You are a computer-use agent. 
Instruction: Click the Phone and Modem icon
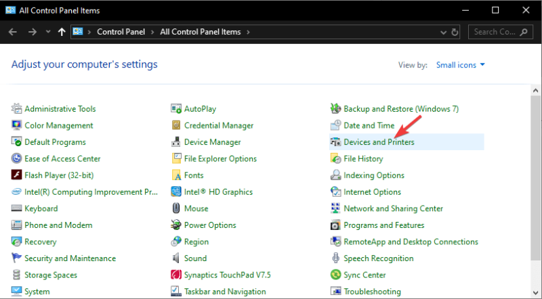coord(16,225)
